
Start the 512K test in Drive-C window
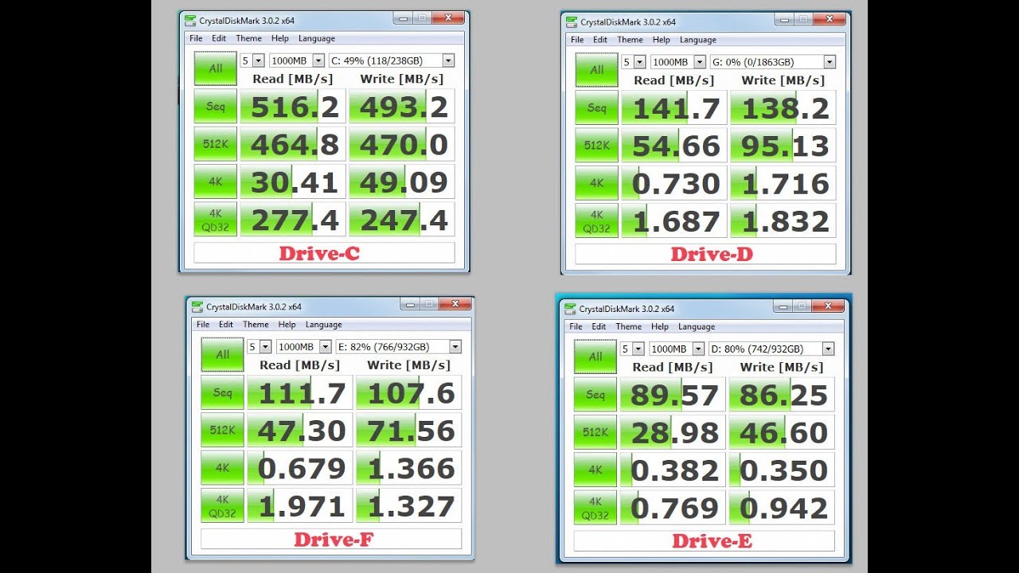tap(215, 144)
